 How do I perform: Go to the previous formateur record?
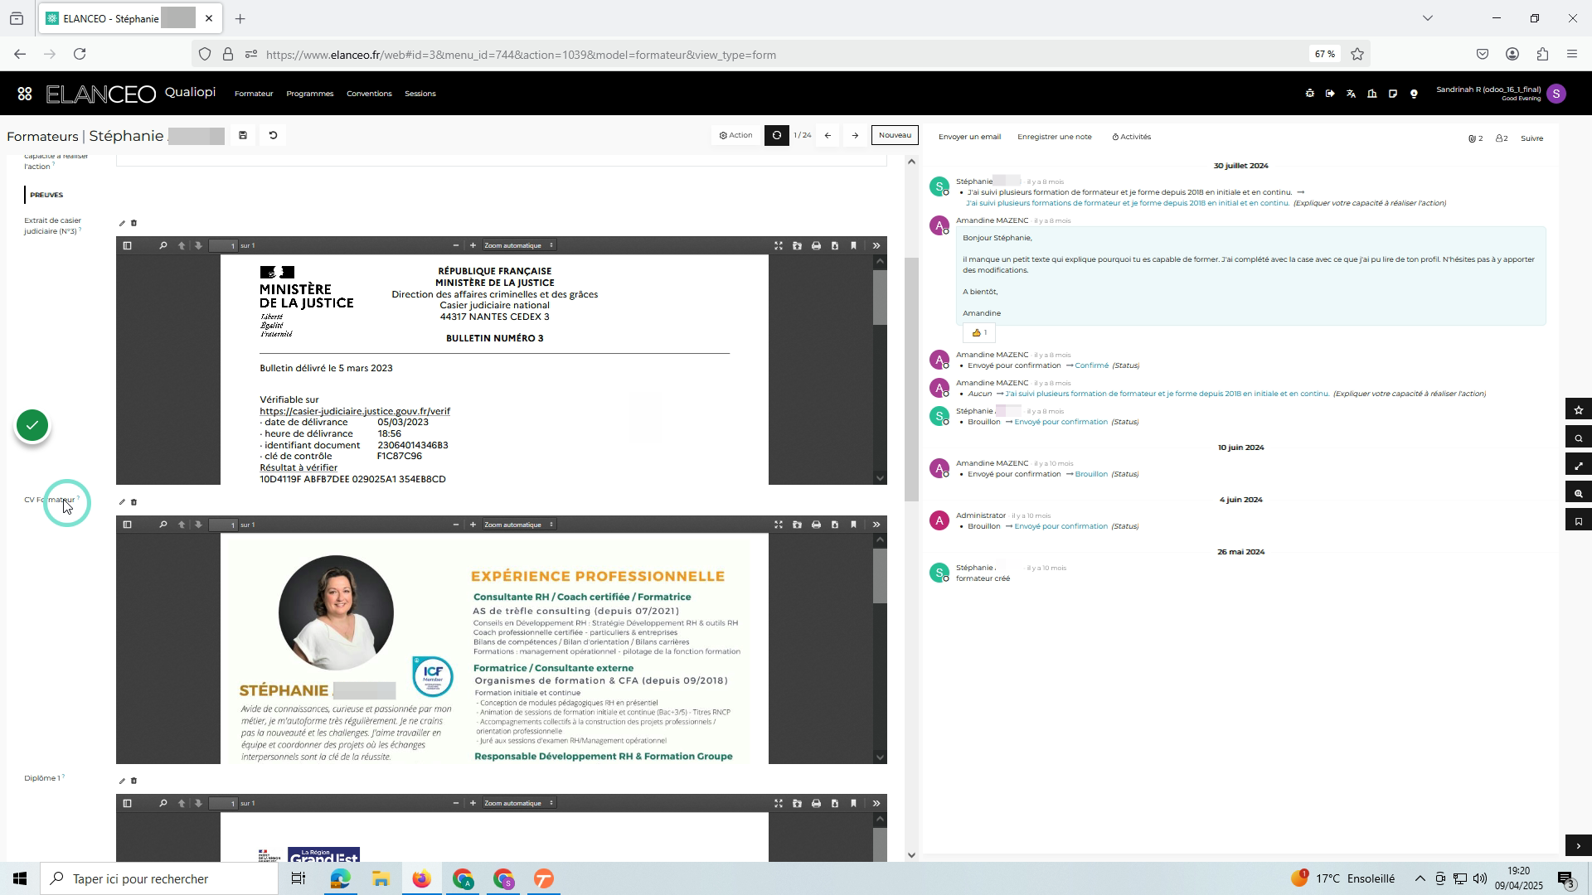[828, 136]
